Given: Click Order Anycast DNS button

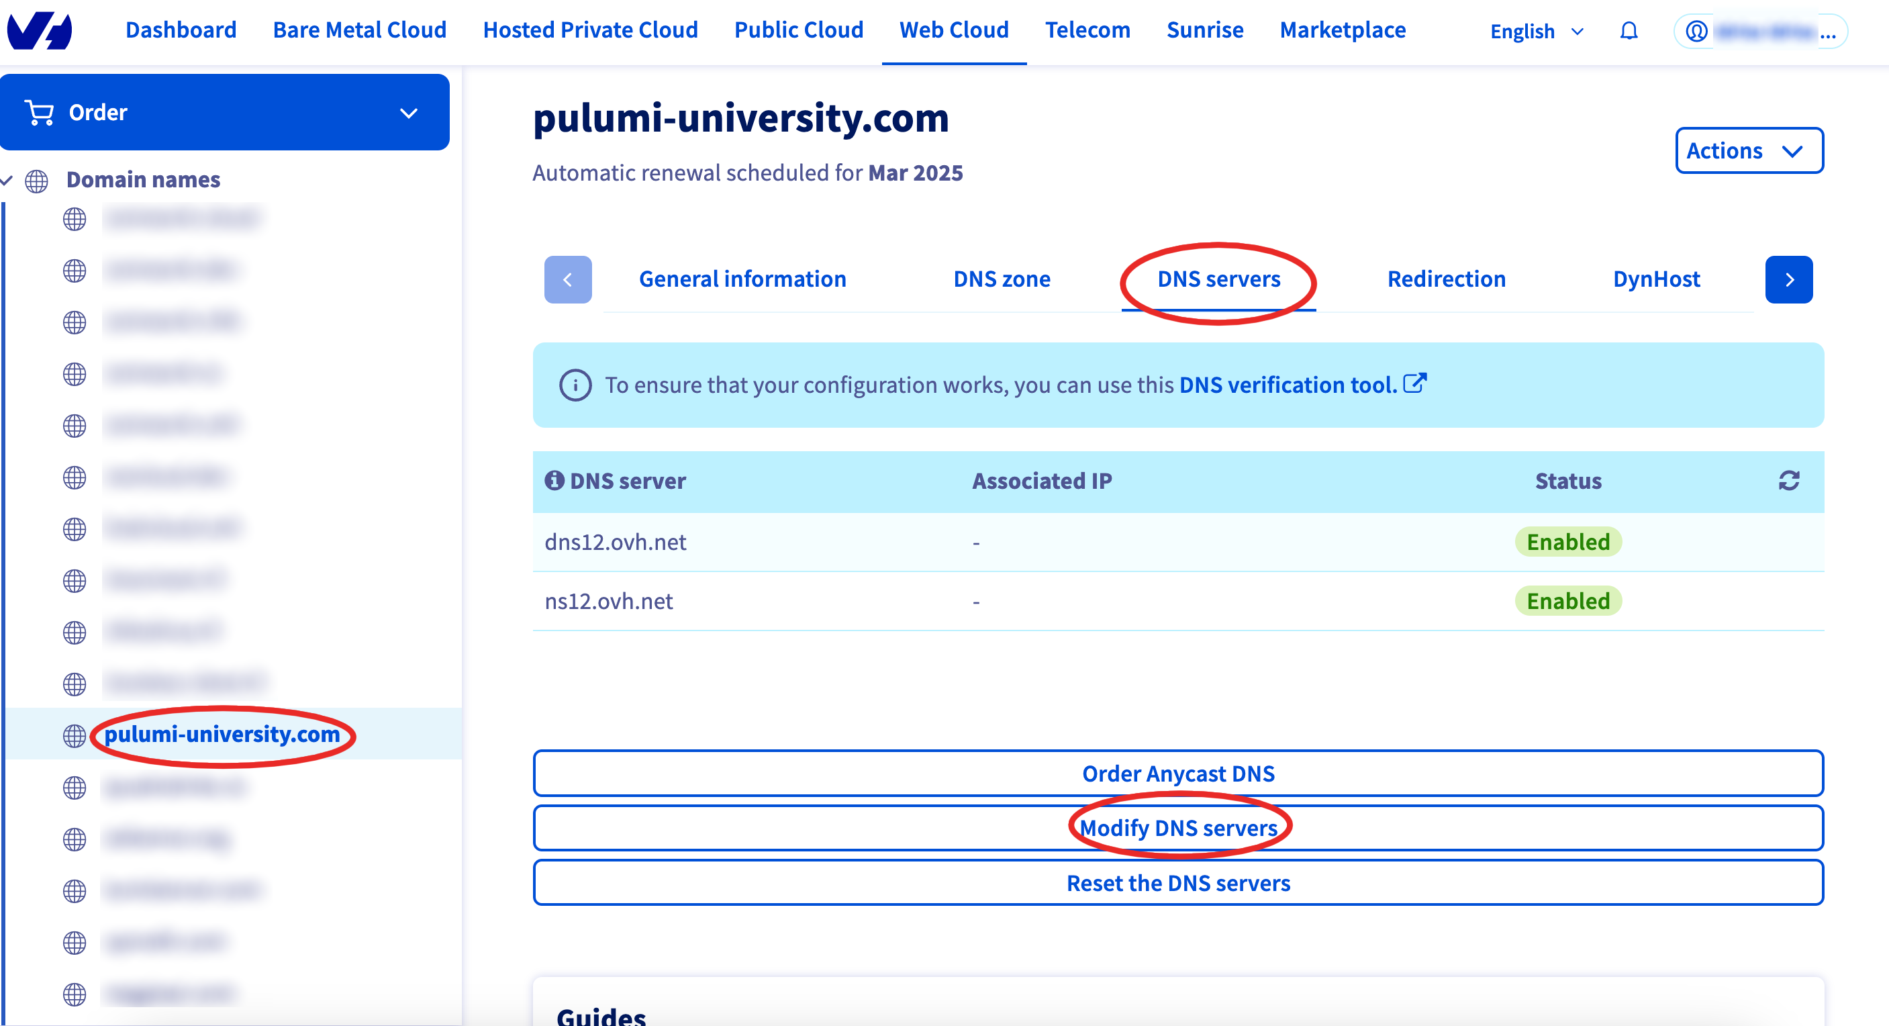Looking at the screenshot, I should 1177,772.
